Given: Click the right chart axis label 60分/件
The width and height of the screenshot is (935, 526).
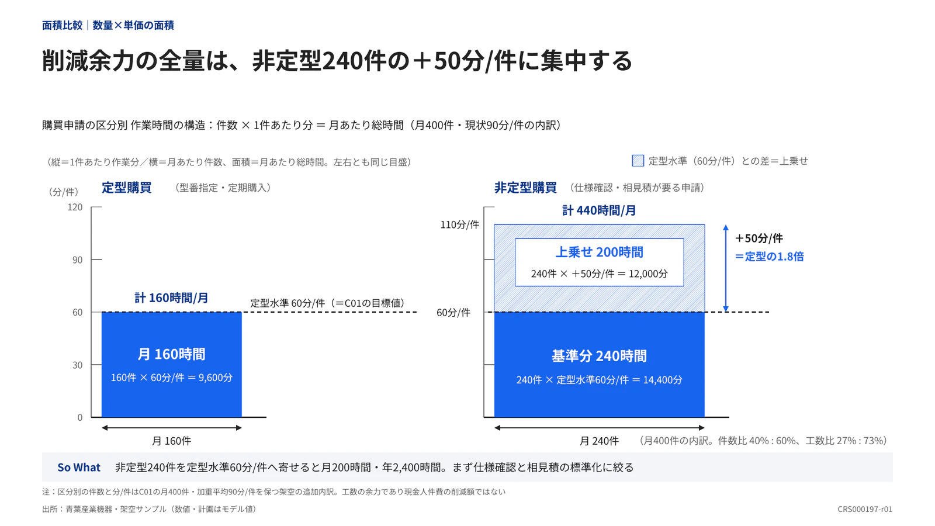Looking at the screenshot, I should point(453,313).
